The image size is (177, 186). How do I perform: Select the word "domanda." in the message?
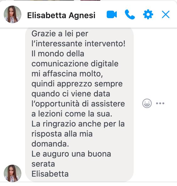click(x=50, y=144)
